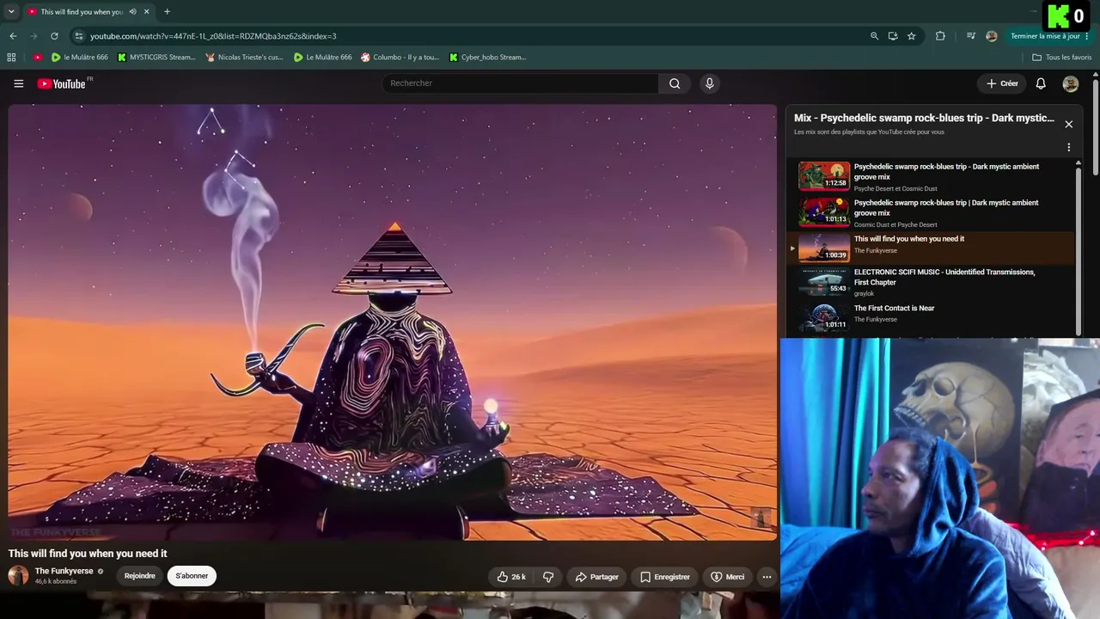Start voice search with the microphone
This screenshot has height=619, width=1100.
pyautogui.click(x=709, y=83)
